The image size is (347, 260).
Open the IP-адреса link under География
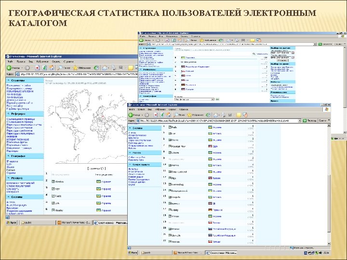tap(12, 161)
